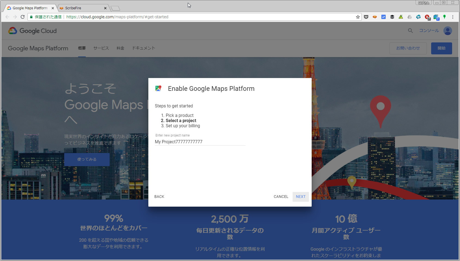This screenshot has width=460, height=261.
Task: Open the ドキュメント navigation tab
Action: (144, 48)
